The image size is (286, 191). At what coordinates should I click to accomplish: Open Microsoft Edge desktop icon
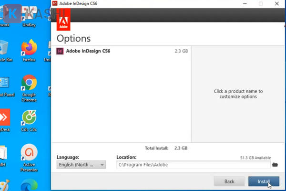point(29,185)
